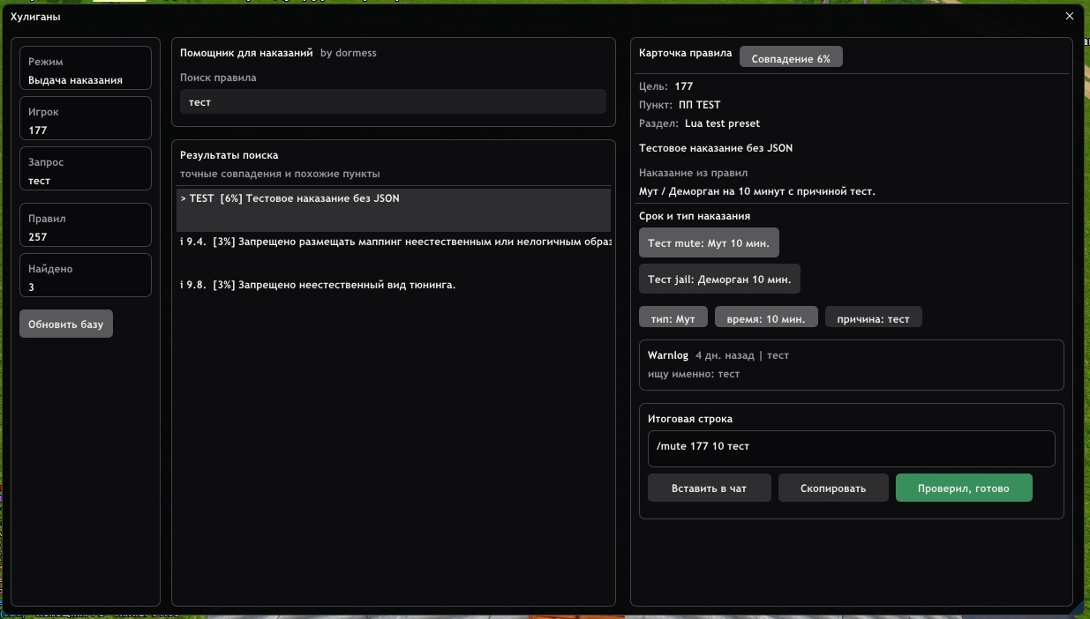The height and width of the screenshot is (619, 1090).
Task: Click the Обновить базу button
Action: tap(66, 324)
